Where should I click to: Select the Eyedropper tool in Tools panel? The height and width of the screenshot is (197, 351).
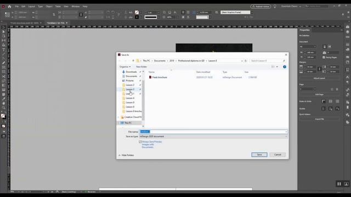(x=4, y=99)
